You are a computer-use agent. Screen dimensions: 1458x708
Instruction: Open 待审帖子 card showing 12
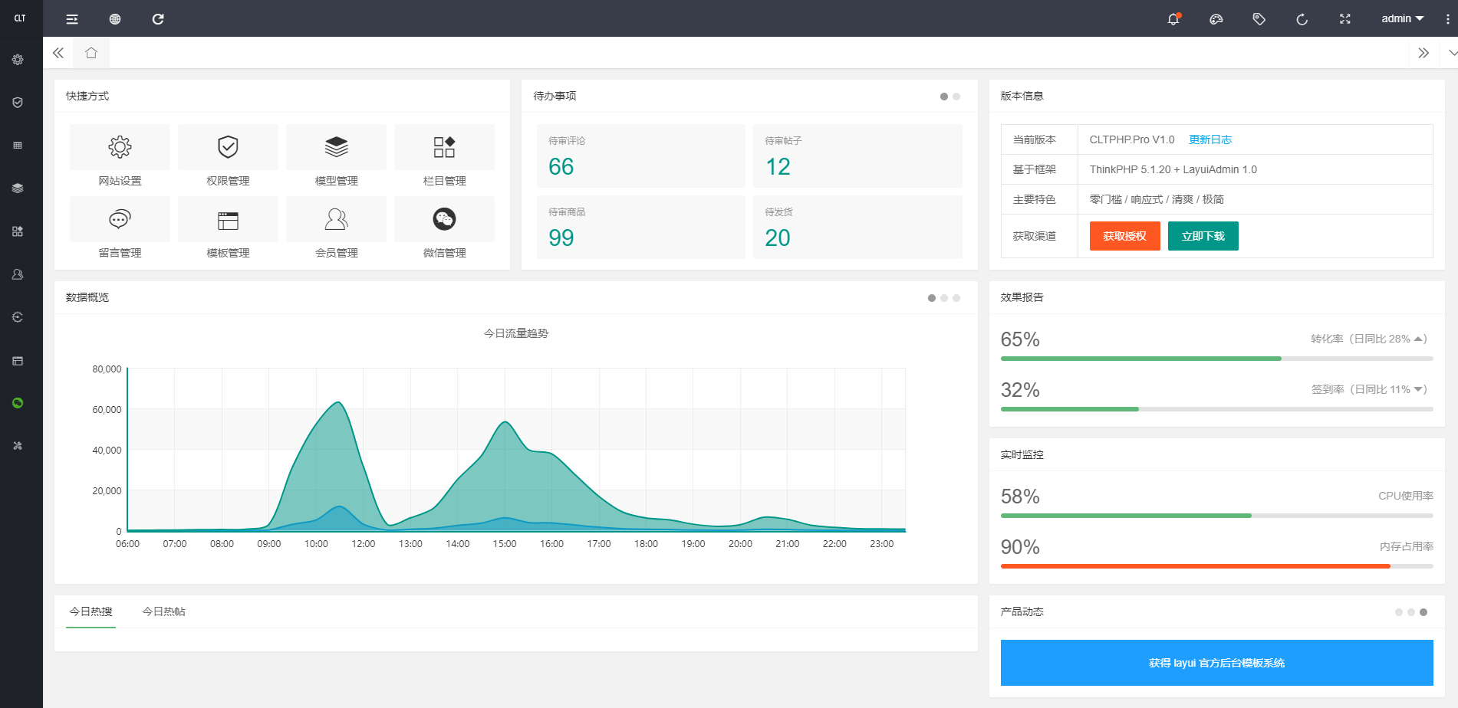857,156
